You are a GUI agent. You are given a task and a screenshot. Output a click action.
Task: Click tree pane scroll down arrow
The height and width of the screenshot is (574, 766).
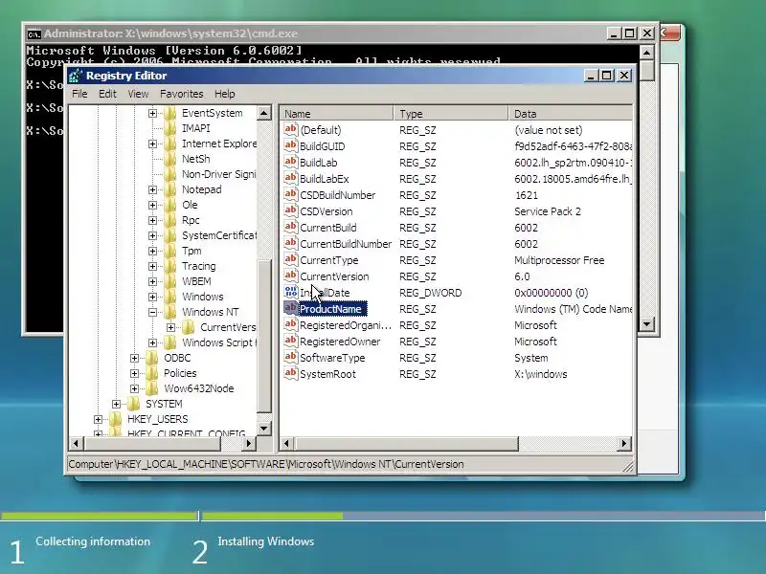pos(264,429)
